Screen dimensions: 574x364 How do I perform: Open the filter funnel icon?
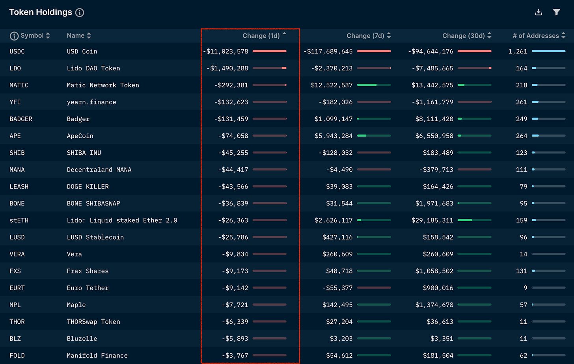556,12
